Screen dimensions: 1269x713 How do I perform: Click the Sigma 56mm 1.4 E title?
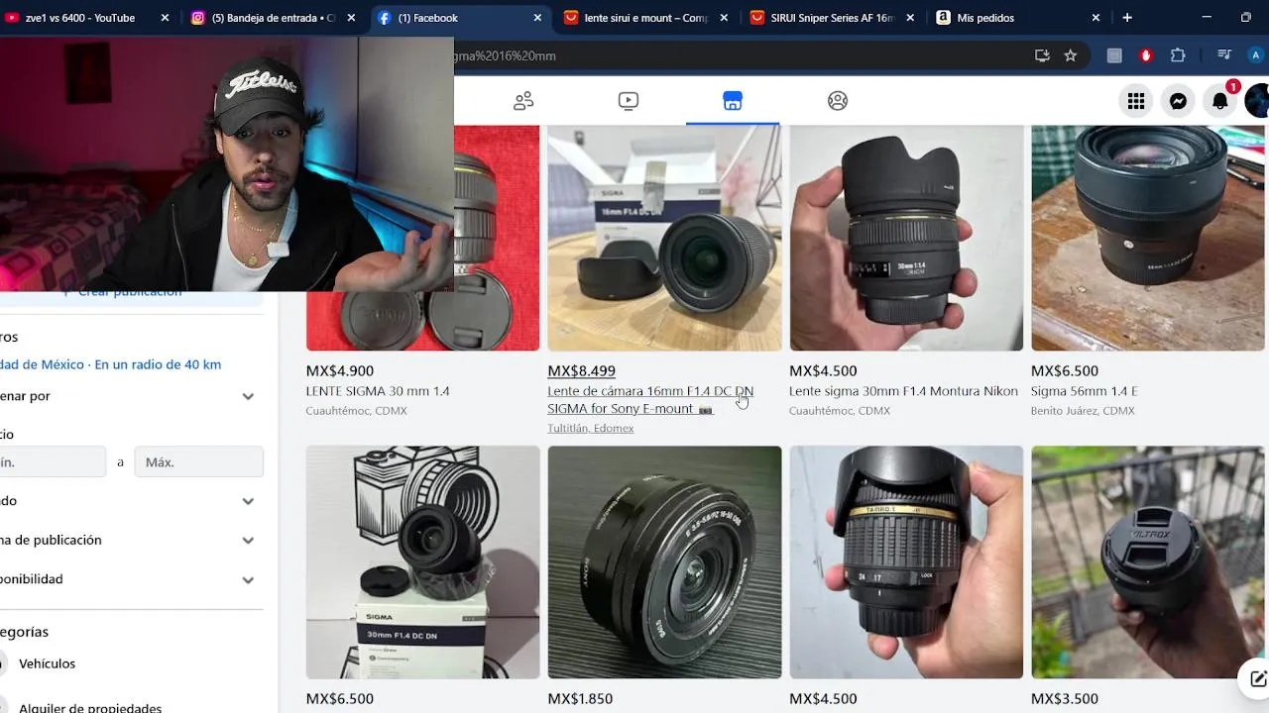tap(1084, 391)
